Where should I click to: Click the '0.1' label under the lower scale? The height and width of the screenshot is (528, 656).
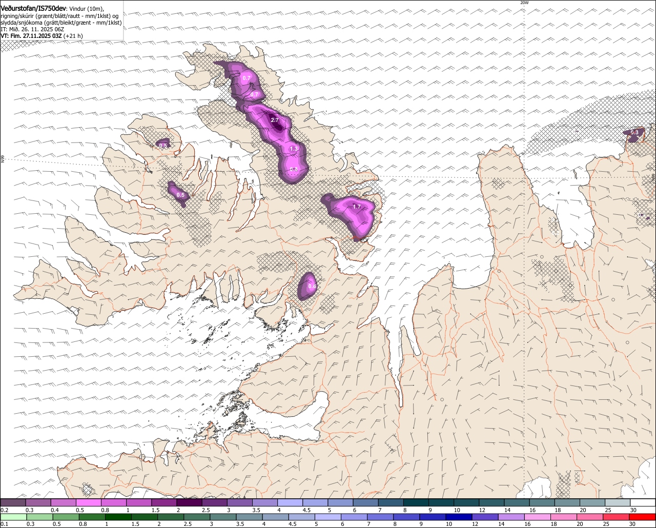pos(5,524)
